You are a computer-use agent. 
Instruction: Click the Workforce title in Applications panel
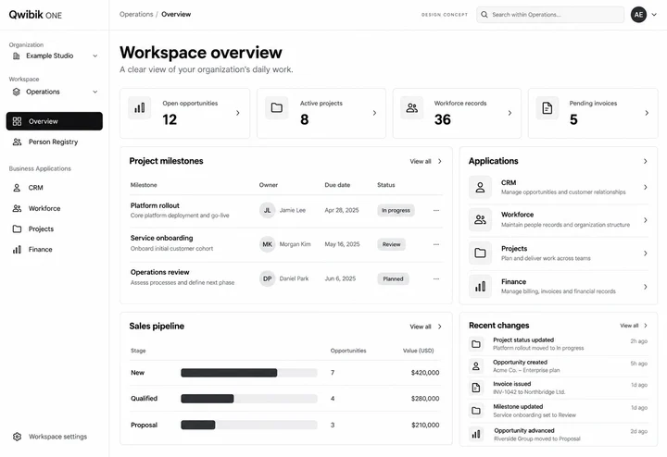tap(517, 215)
